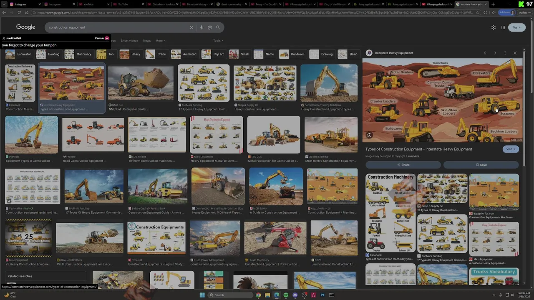
Task: Switch to the News results tab
Action: point(147,41)
